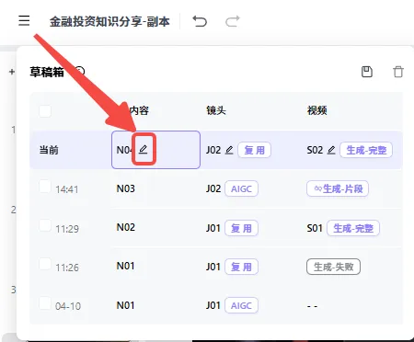Select N03 content cell
Image resolution: width=414 pixels, height=342 pixels.
pyautogui.click(x=125, y=188)
